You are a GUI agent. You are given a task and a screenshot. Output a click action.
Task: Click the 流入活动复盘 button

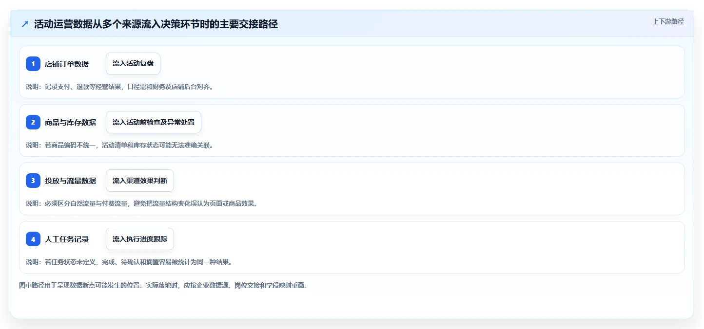[x=133, y=64]
